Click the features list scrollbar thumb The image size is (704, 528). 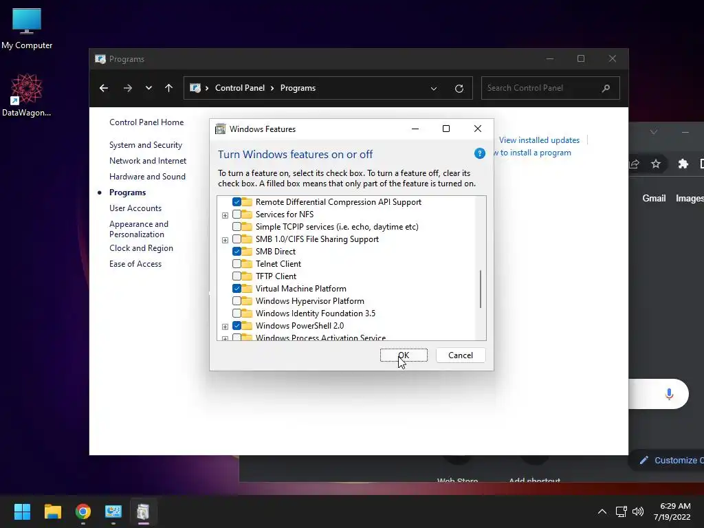[481, 289]
